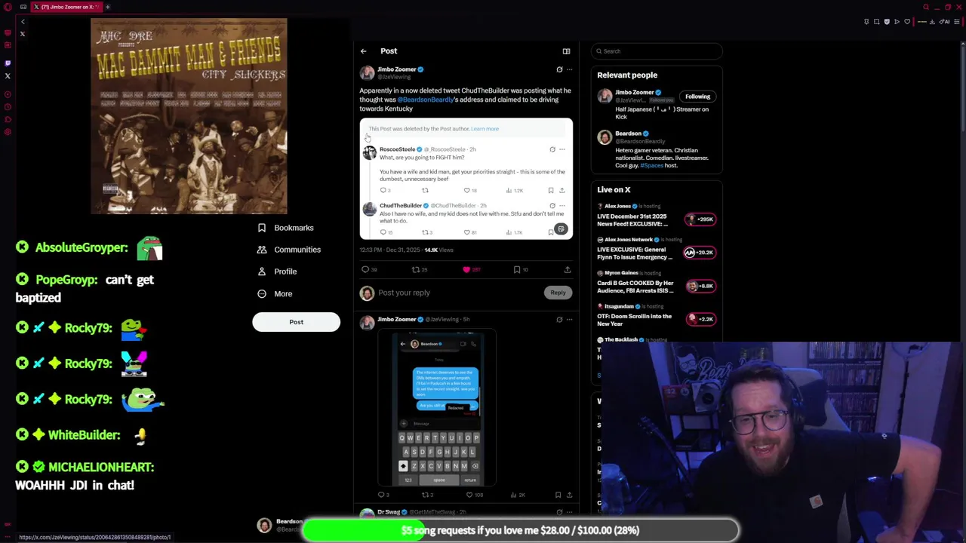Bookmark the phone-screenshot post
The height and width of the screenshot is (543, 966).
tap(558, 495)
